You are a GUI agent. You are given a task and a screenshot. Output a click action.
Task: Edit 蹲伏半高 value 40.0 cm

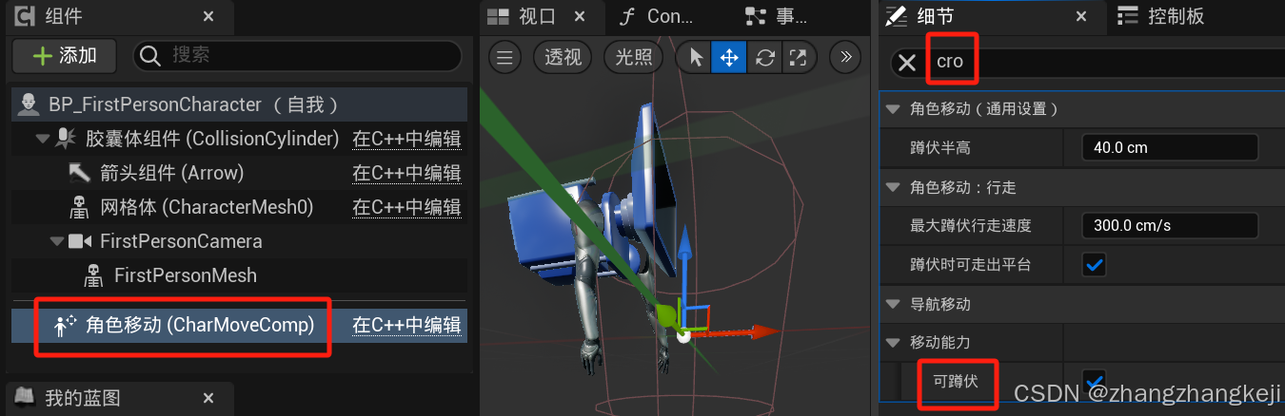pyautogui.click(x=1170, y=148)
